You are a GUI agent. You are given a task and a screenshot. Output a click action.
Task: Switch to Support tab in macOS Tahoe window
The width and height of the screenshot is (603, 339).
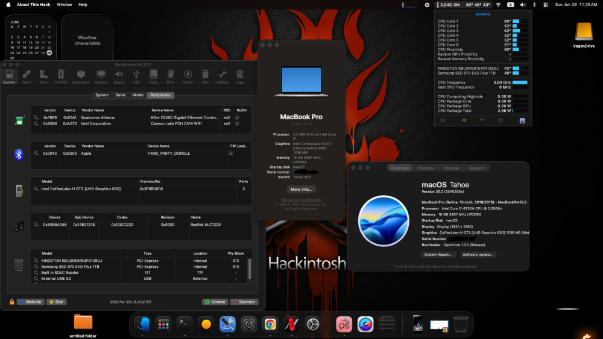pyautogui.click(x=476, y=168)
